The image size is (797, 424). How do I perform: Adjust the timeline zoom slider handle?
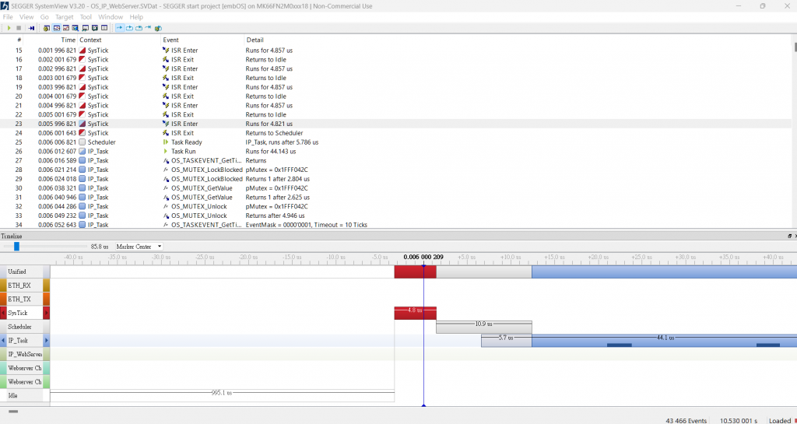16,247
